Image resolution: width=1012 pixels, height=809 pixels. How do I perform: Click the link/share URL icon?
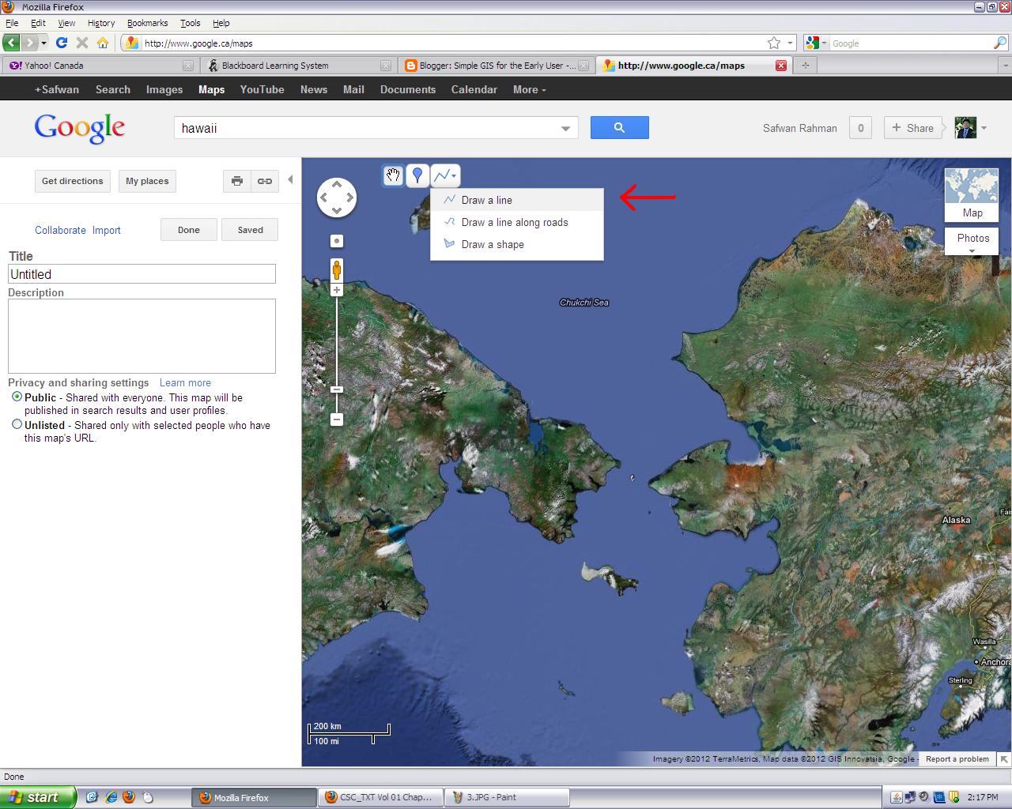(264, 181)
